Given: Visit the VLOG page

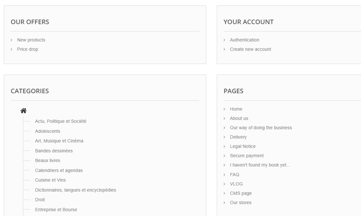Looking at the screenshot, I should click(236, 184).
